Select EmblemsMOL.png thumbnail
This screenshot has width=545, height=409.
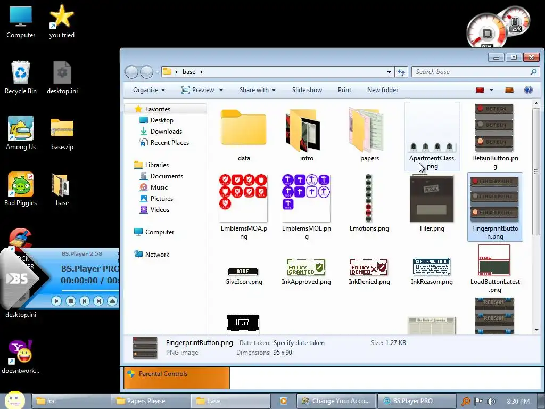[x=306, y=198]
